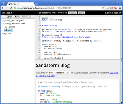Click editor scrollbar down arrow

[x=121, y=58]
